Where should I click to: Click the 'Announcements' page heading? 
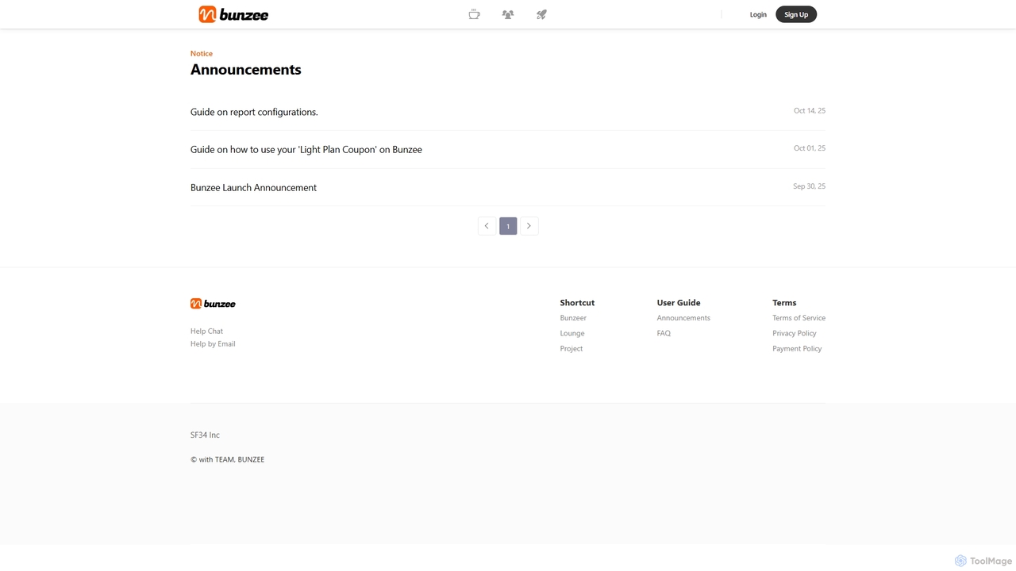[246, 69]
